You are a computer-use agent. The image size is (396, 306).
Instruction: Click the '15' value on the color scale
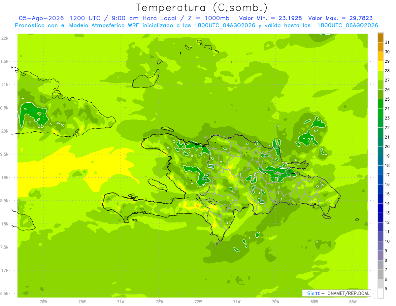pyautogui.click(x=387, y=194)
